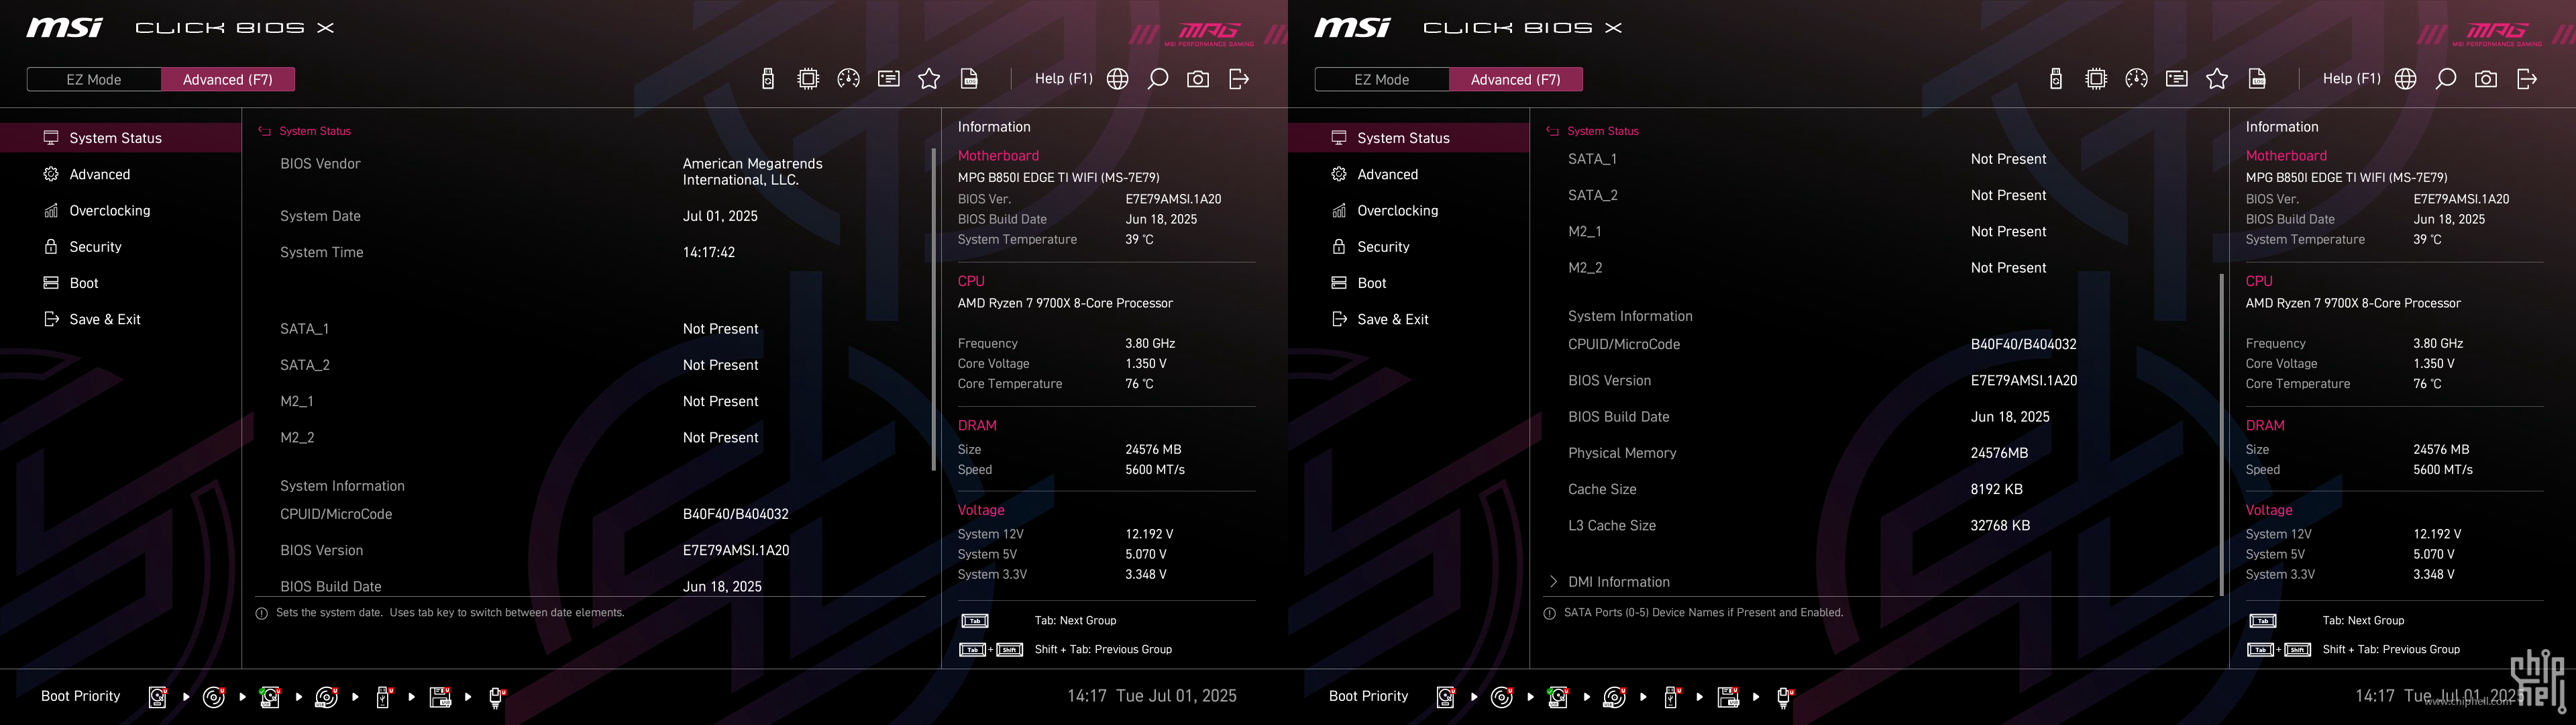
Task: Click Help (F1) in right window
Action: coord(2351,78)
